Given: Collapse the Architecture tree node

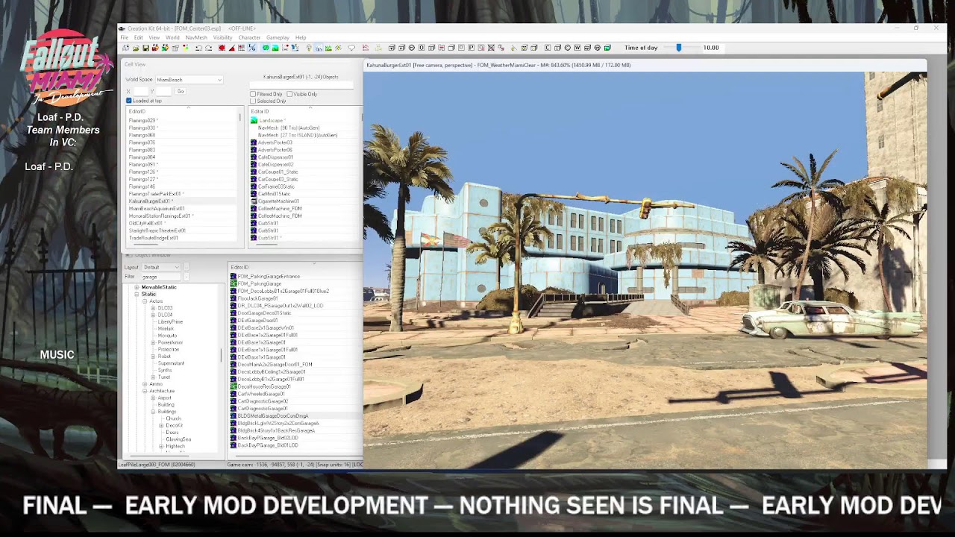Looking at the screenshot, I should coord(145,391).
